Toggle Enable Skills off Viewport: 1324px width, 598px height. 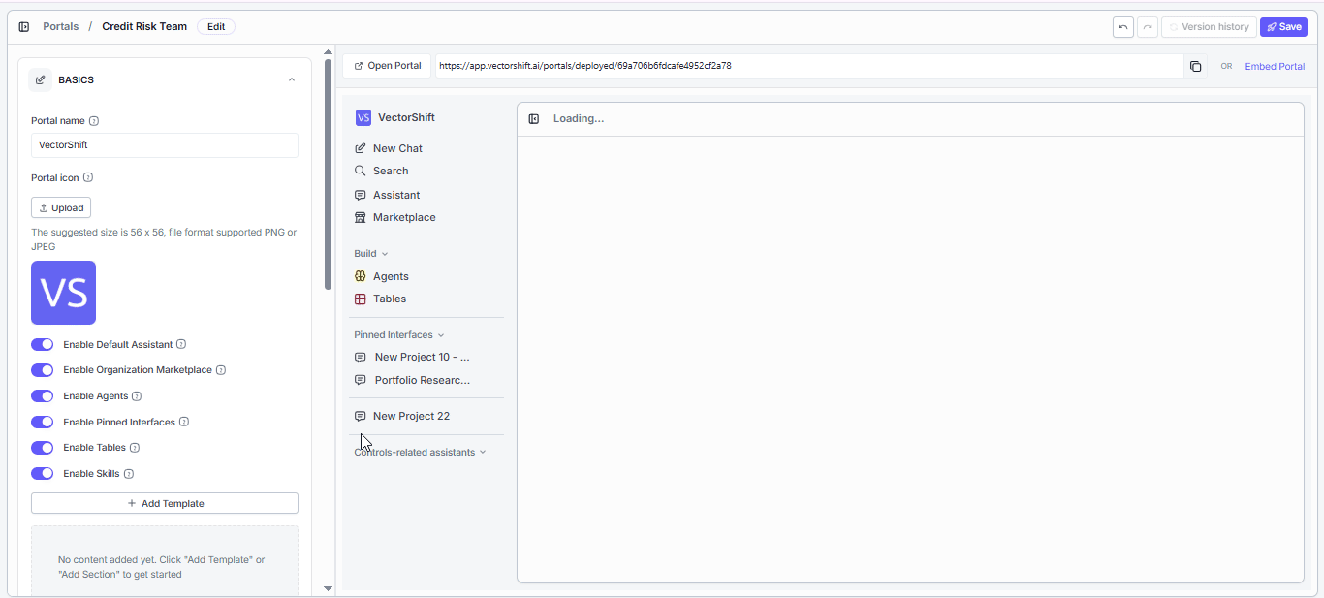[42, 473]
